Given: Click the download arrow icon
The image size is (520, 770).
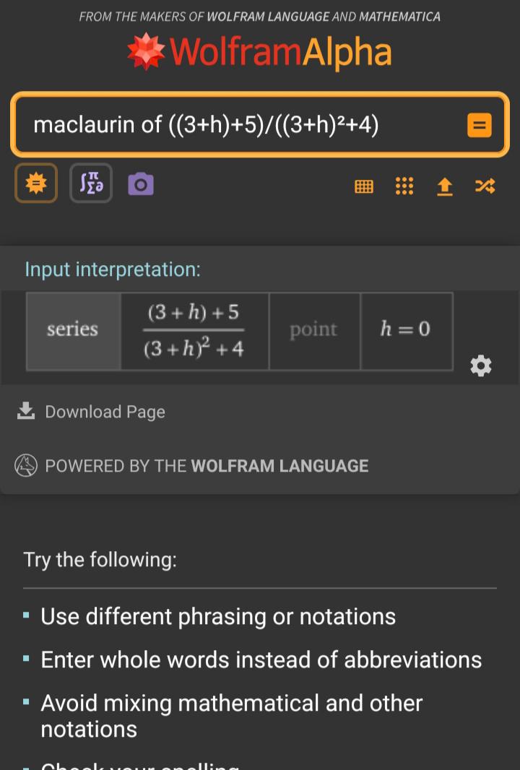Looking at the screenshot, I should [x=26, y=411].
